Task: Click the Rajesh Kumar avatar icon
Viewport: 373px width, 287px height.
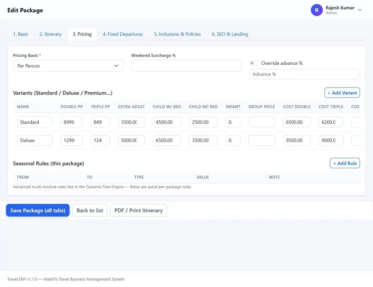Action: [x=317, y=10]
